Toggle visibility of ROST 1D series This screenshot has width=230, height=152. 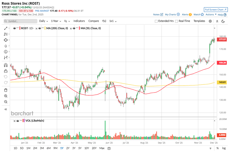coord(14,28)
